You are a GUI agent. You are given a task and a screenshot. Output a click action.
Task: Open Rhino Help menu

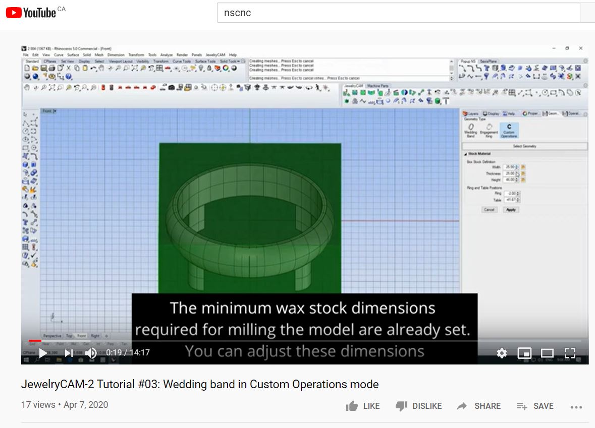click(233, 55)
